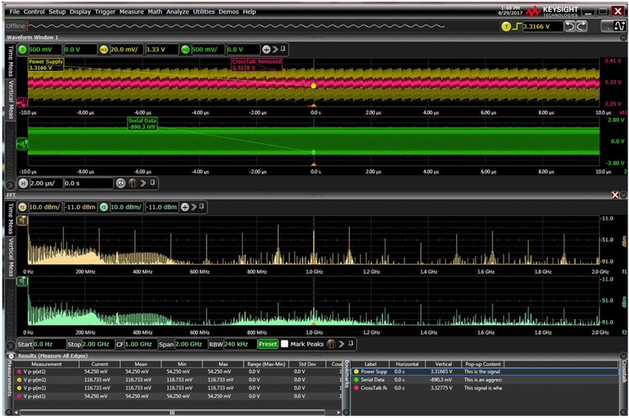Expand the FFT toolbar double-arrow chevron

[194, 207]
